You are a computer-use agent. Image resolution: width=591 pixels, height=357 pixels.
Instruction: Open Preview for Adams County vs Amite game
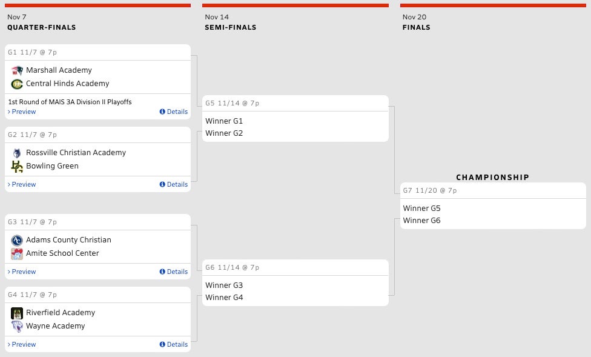24,272
